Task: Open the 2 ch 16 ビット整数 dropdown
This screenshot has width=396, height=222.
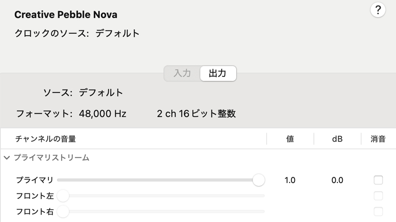Action: coord(196,114)
